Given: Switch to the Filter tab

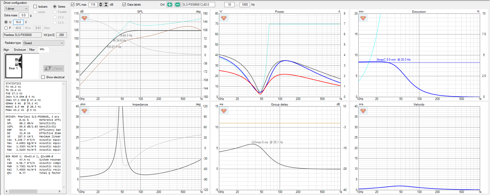Looking at the screenshot, I should coord(32,50).
